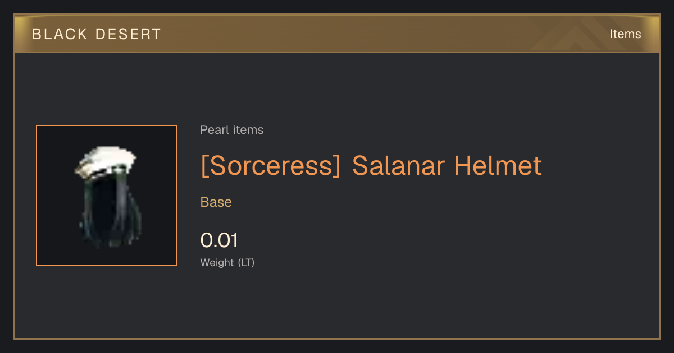The image size is (674, 353).
Task: Click the white hat part of the icon
Action: [x=106, y=163]
